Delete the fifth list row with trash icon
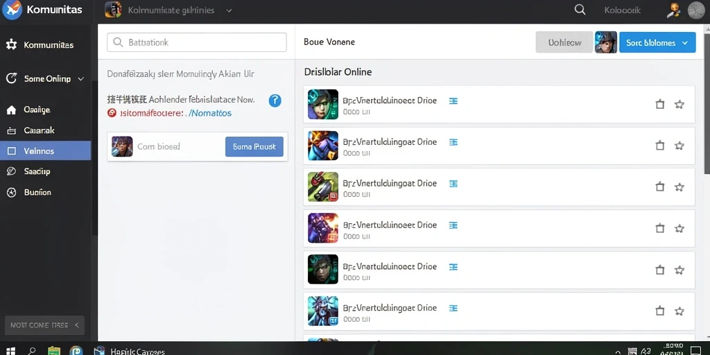The width and height of the screenshot is (710, 355). coord(660,270)
